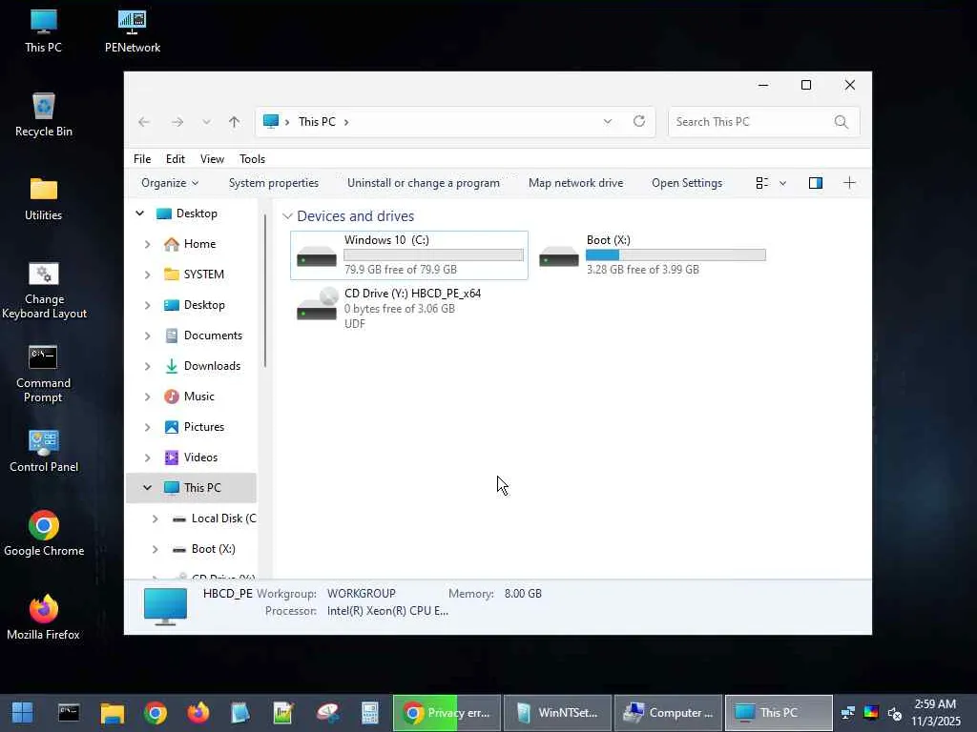The width and height of the screenshot is (977, 732).
Task: Open PENetwork desktop icon
Action: click(132, 31)
